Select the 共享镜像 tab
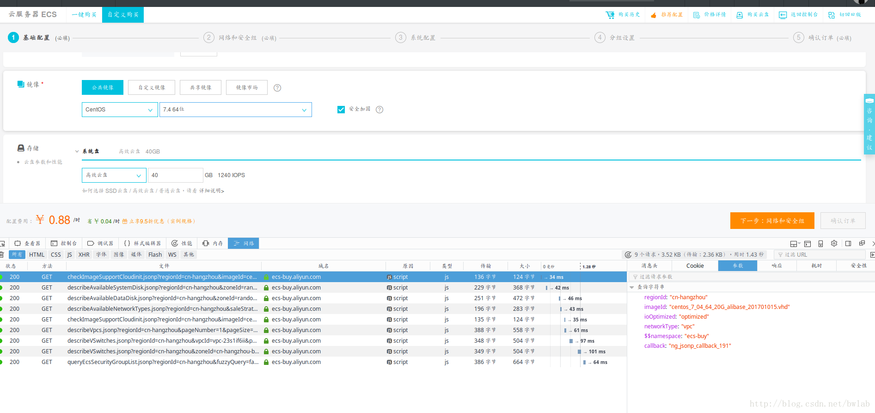The height and width of the screenshot is (413, 875). click(201, 87)
